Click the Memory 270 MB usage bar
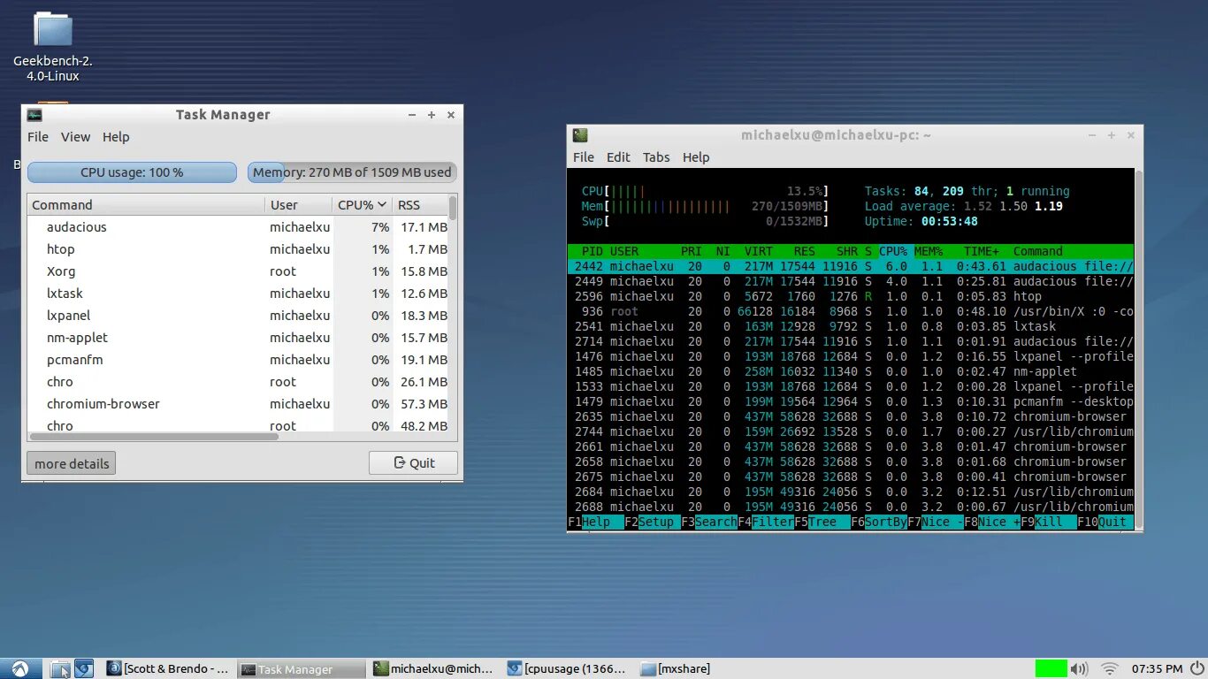 click(352, 172)
